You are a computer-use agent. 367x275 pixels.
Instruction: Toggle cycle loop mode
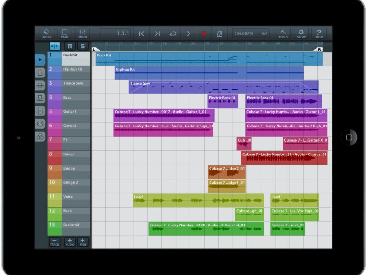pyautogui.click(x=172, y=33)
